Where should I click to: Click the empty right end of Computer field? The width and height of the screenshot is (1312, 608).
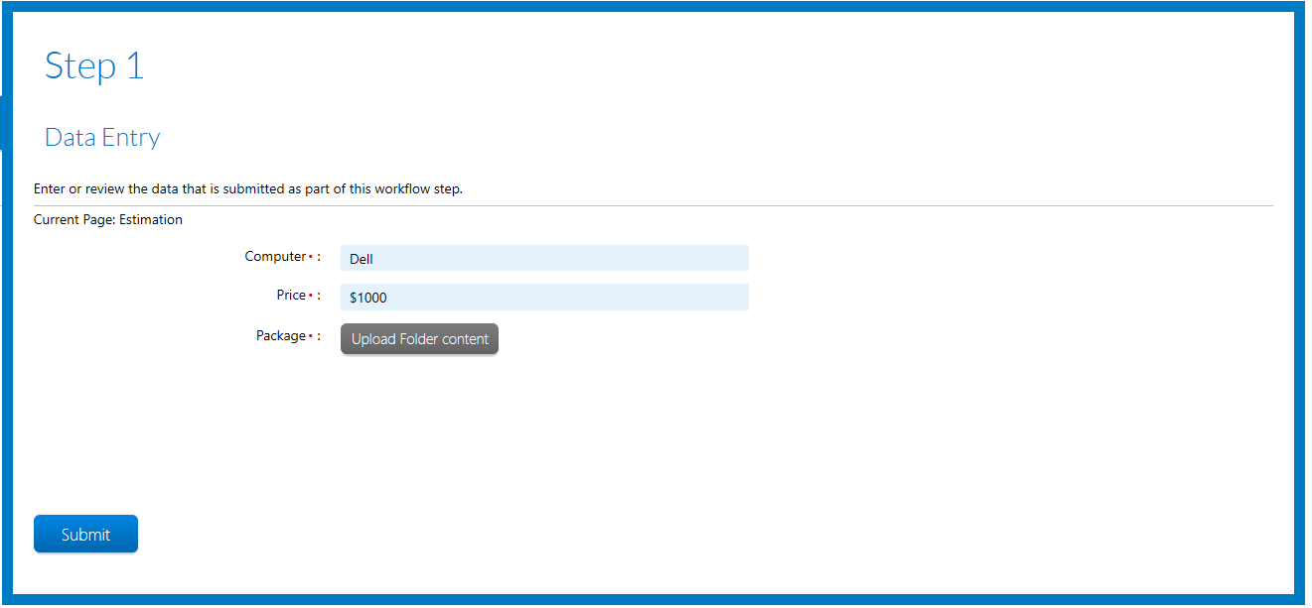point(715,259)
